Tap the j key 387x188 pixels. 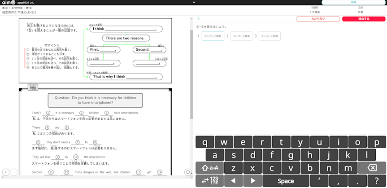click(329, 155)
